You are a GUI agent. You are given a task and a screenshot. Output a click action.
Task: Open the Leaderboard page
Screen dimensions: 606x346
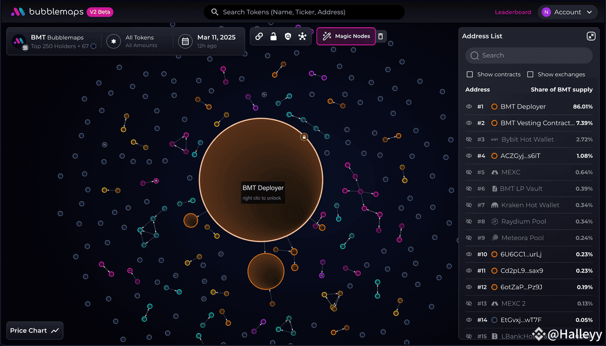coord(513,12)
